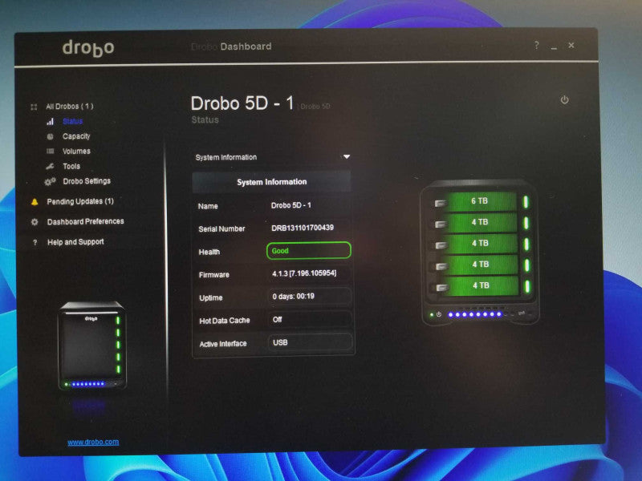Click the Drobo Settings gears icon
This screenshot has height=481, width=642.
[50, 182]
